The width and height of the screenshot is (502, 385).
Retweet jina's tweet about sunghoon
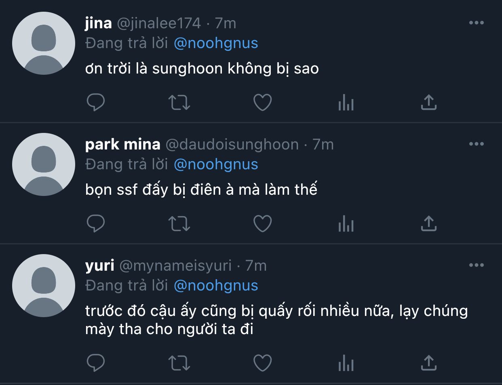[179, 103]
